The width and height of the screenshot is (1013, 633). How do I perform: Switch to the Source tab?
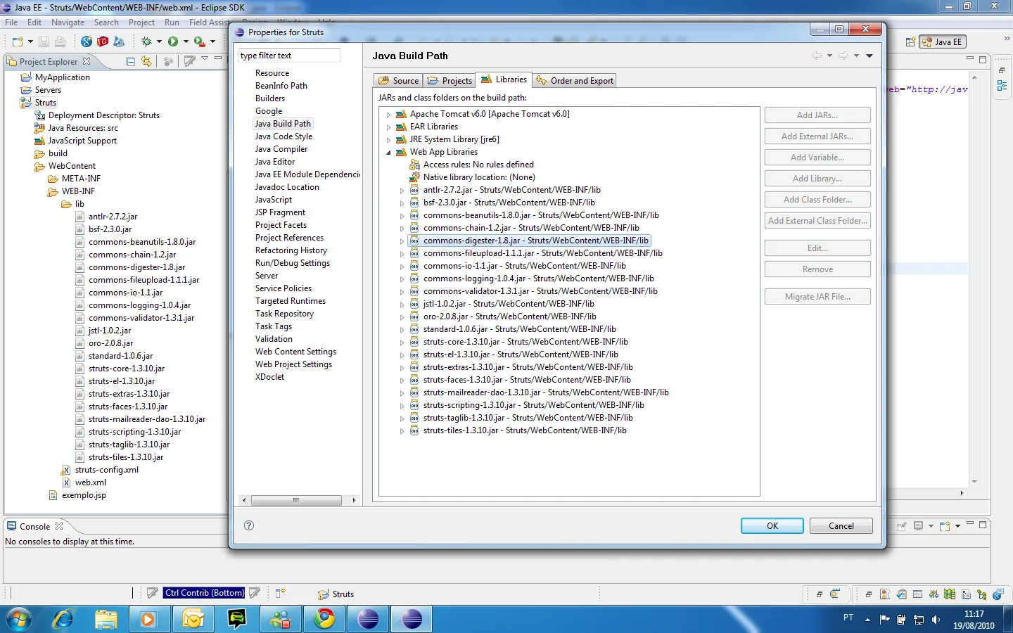(x=398, y=81)
